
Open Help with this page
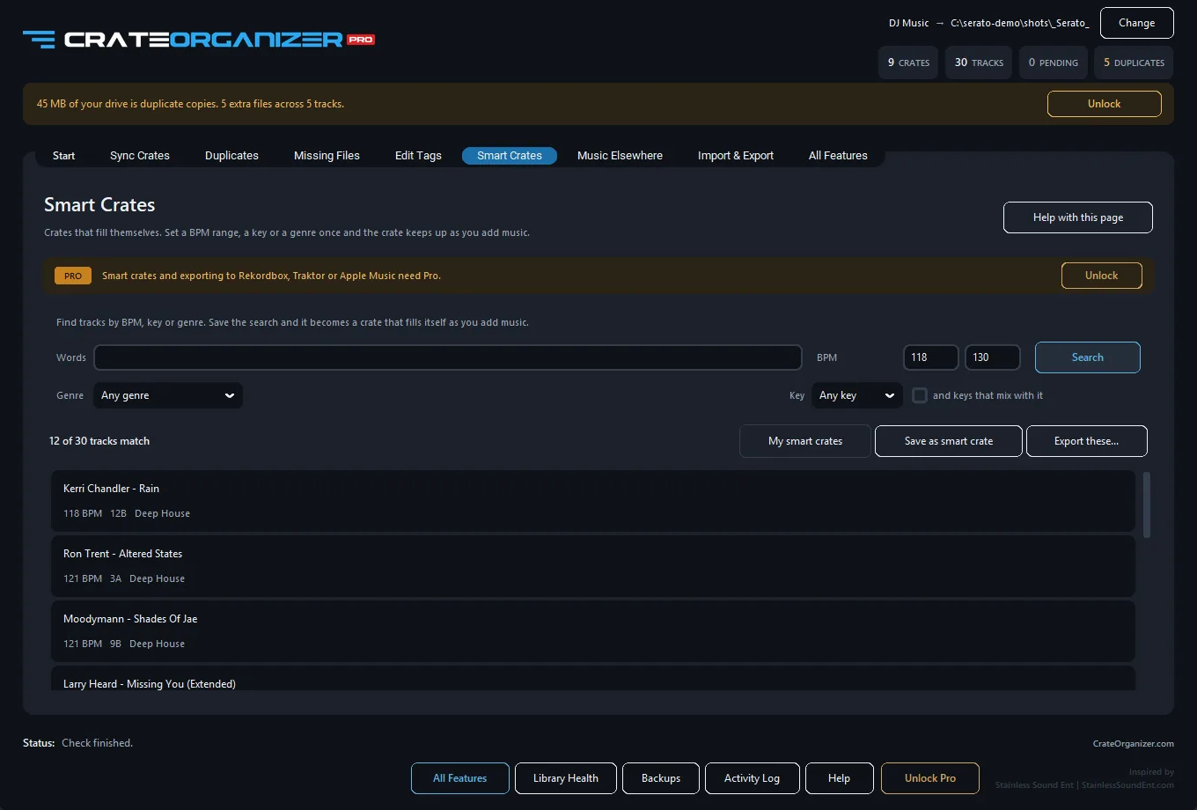(x=1077, y=217)
